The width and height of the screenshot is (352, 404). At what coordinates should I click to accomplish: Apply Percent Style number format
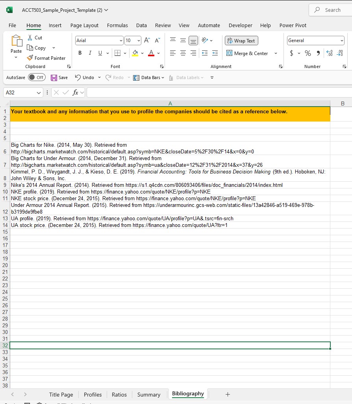pos(308,52)
